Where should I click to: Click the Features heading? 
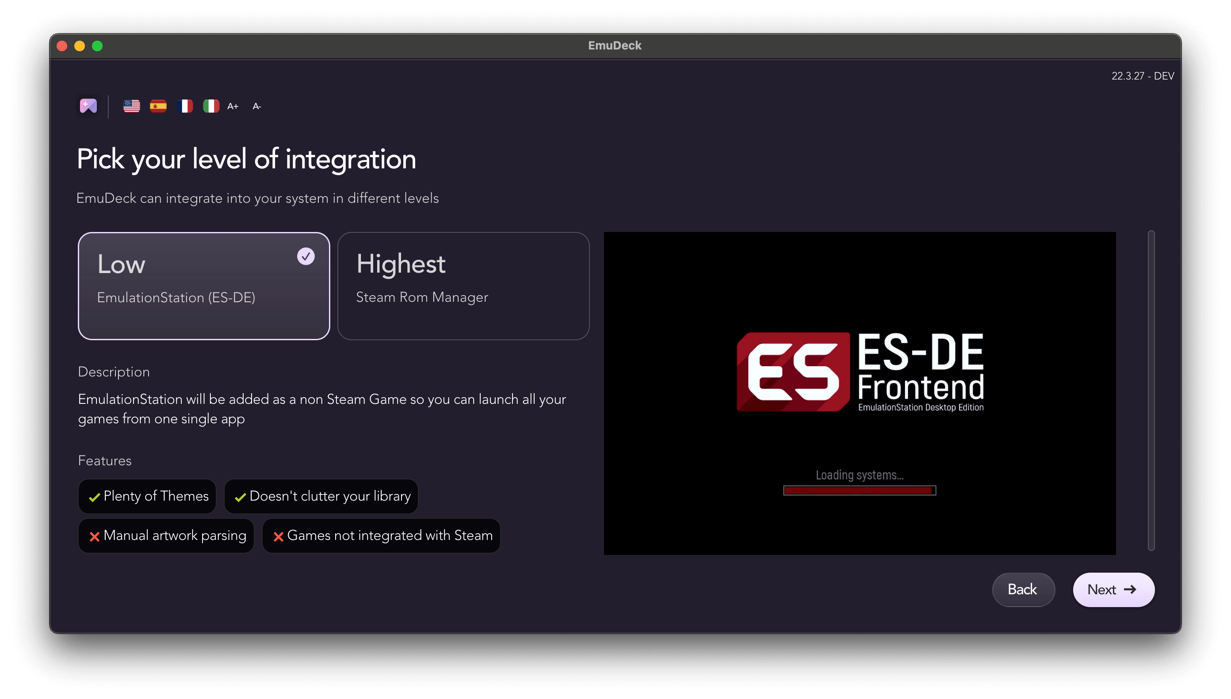[105, 461]
